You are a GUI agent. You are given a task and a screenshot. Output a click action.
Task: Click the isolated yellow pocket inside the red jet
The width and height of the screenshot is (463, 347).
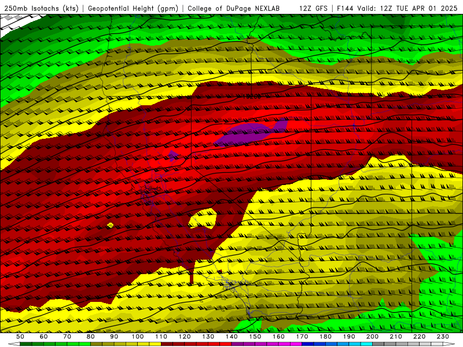(203, 219)
